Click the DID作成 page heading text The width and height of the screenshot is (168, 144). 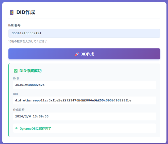26,12
